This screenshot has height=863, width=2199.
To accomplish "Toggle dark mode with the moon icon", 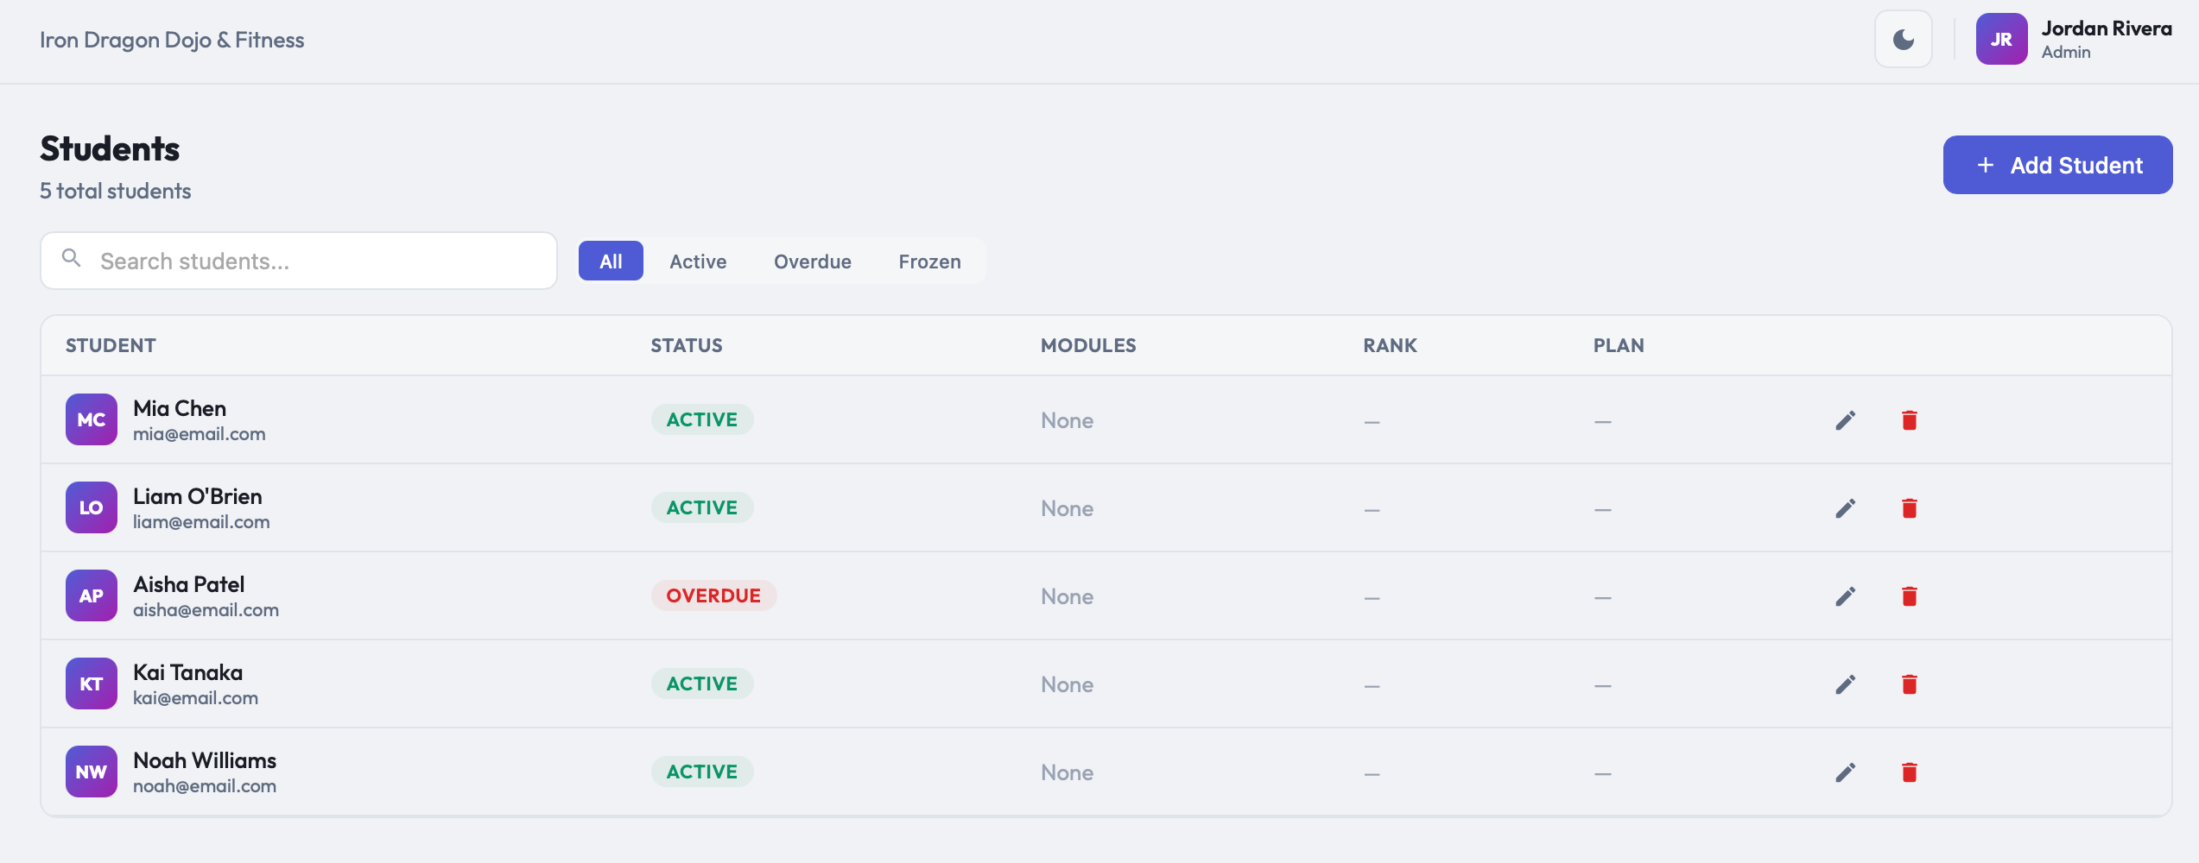I will pos(1903,40).
